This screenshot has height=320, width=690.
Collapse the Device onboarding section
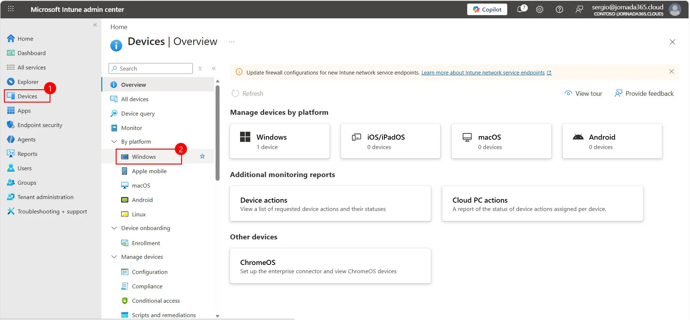click(x=114, y=228)
